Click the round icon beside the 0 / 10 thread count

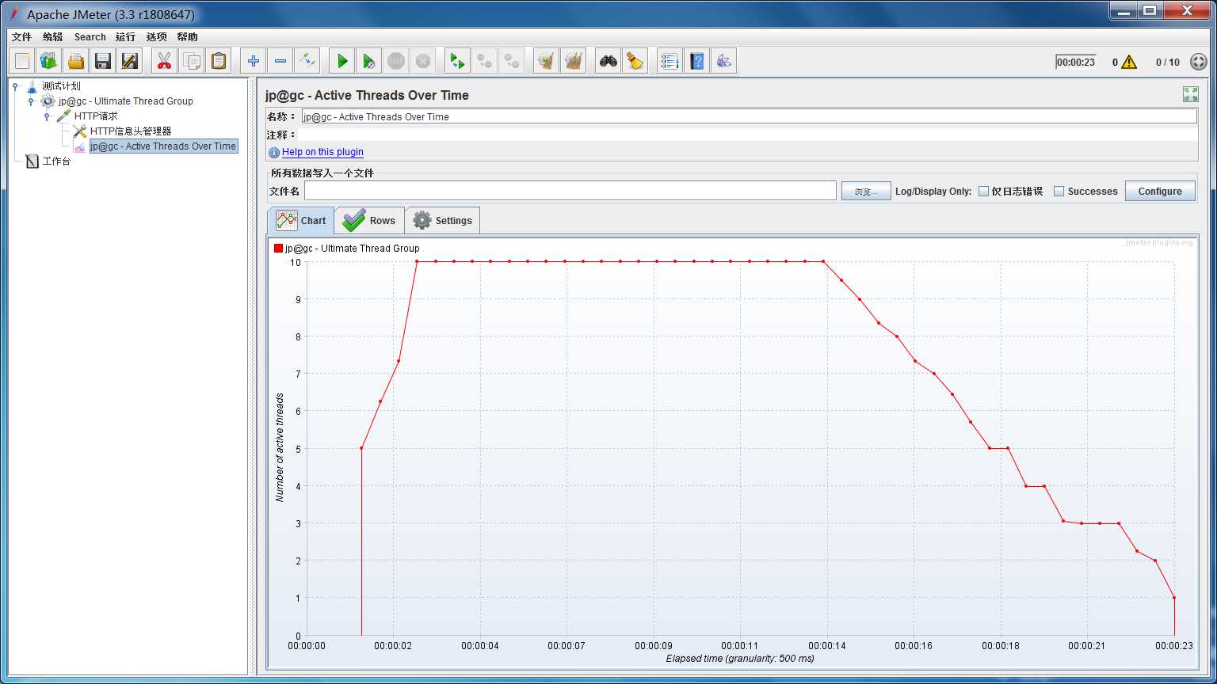[1198, 62]
